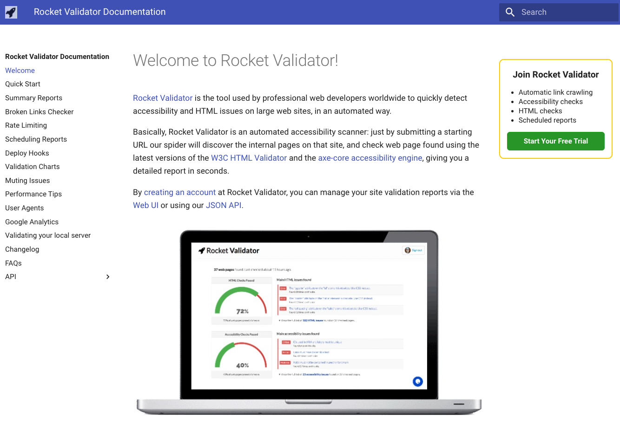
Task: Select the API sidebar entry
Action: pos(11,277)
